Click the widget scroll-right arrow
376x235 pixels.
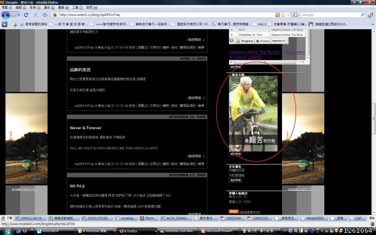pos(303,62)
